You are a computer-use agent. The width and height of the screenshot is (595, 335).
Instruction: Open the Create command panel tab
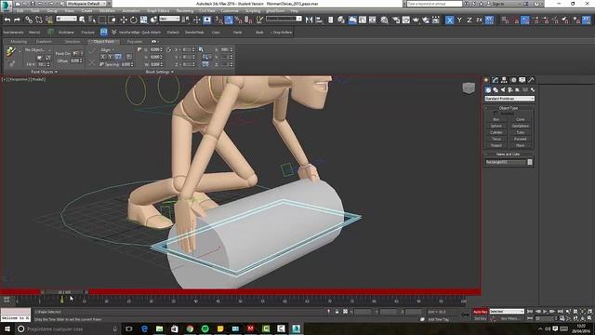pyautogui.click(x=486, y=80)
